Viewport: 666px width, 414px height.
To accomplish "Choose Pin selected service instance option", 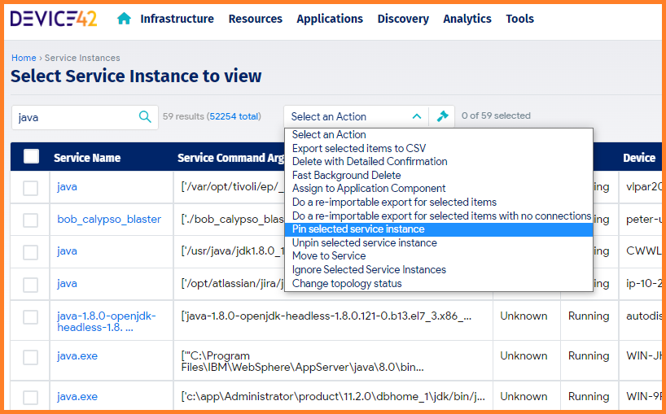I will [x=358, y=229].
